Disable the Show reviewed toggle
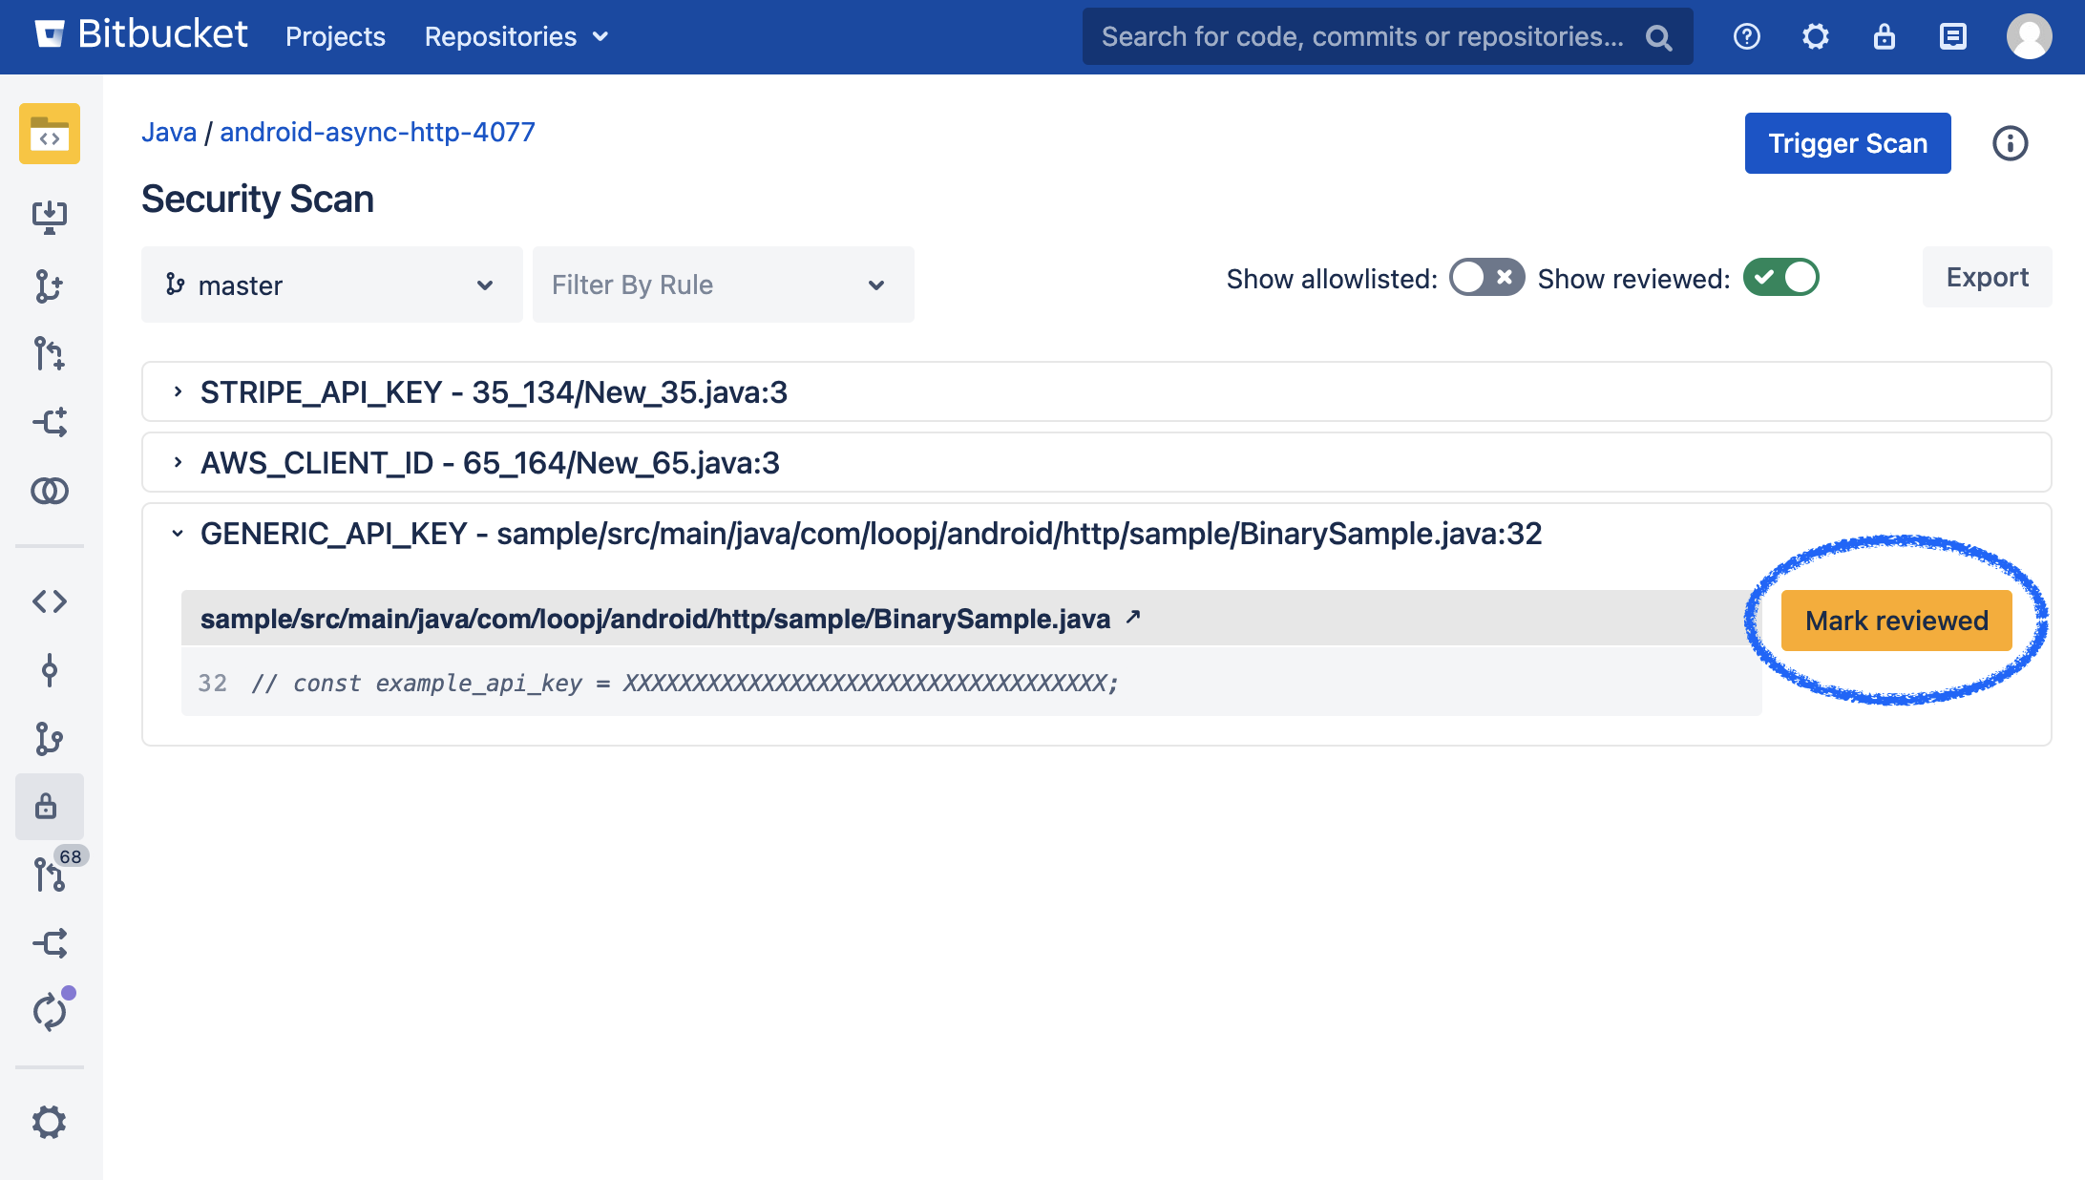 tap(1780, 278)
